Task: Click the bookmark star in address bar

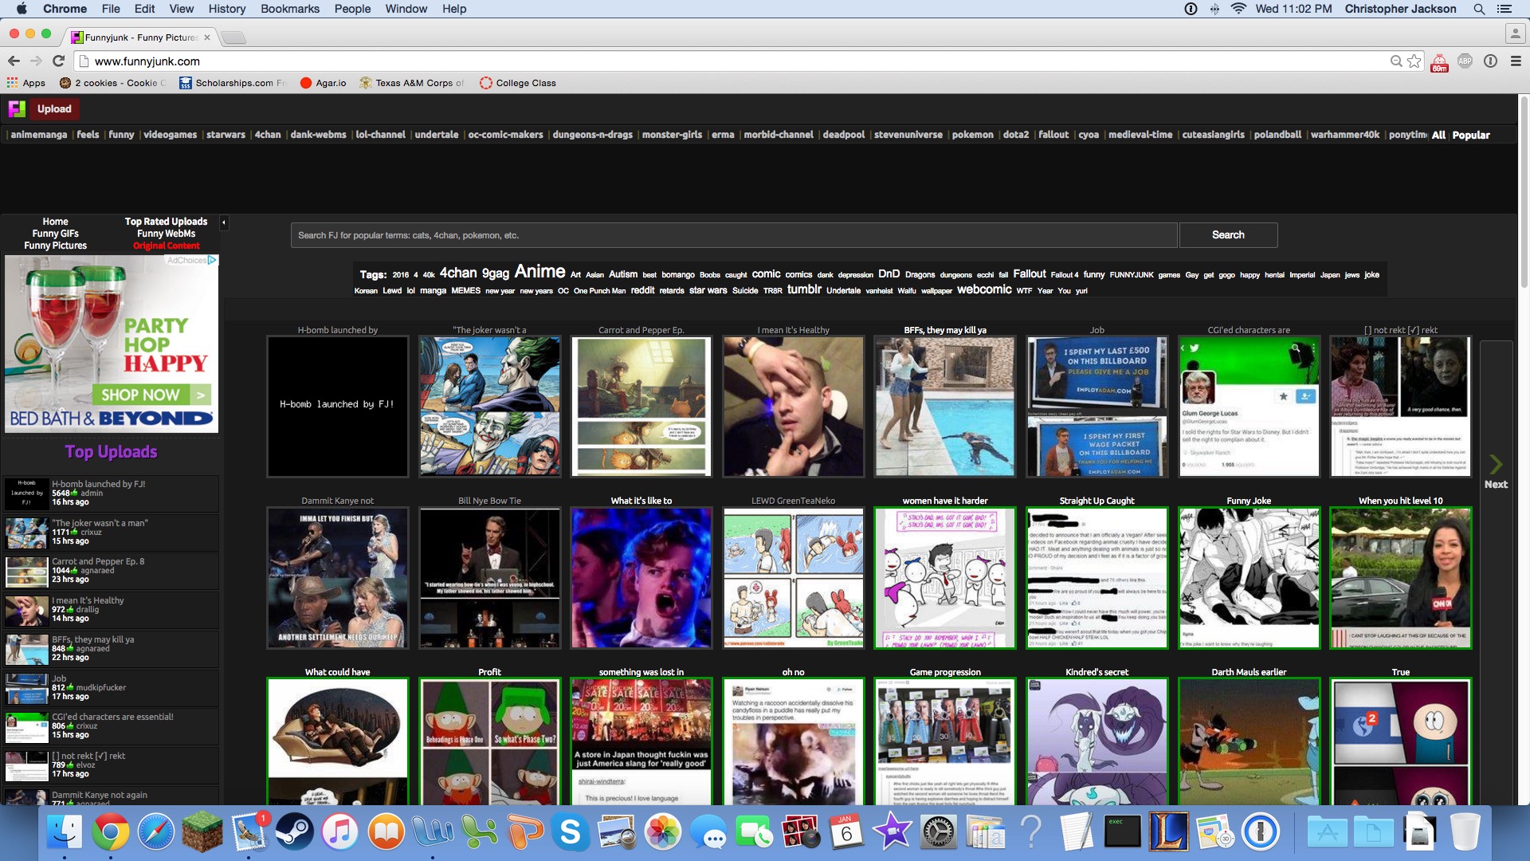Action: point(1414,61)
